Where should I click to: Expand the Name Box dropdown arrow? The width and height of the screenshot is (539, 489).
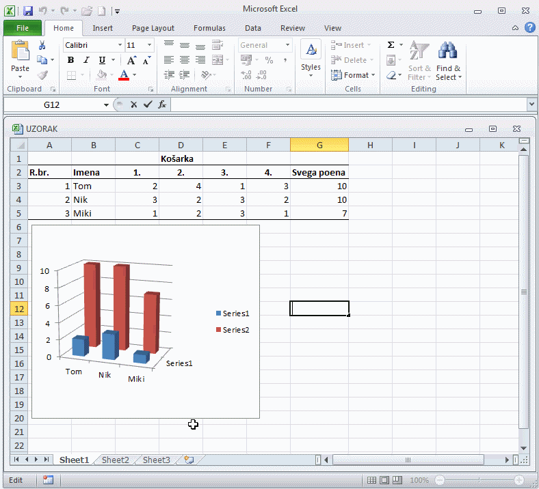point(106,104)
